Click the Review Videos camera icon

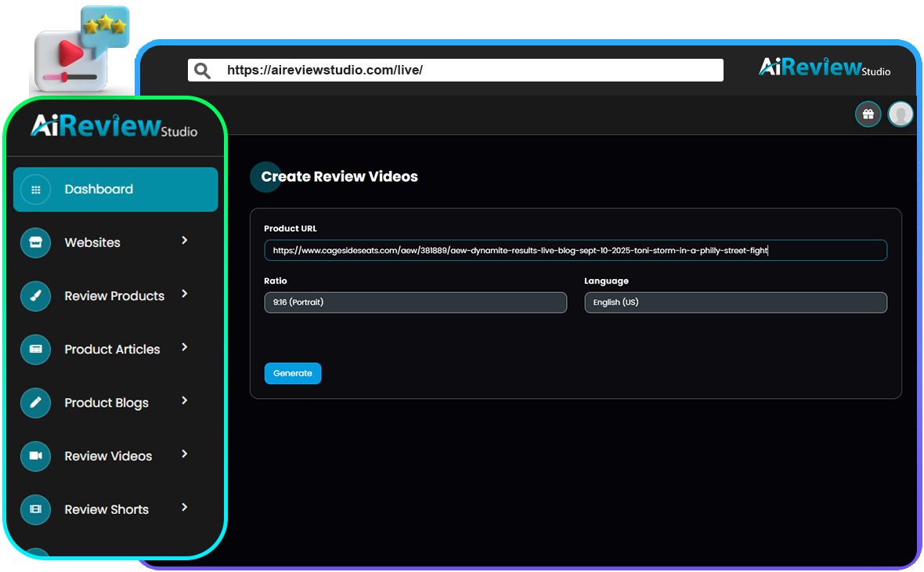pyautogui.click(x=35, y=456)
